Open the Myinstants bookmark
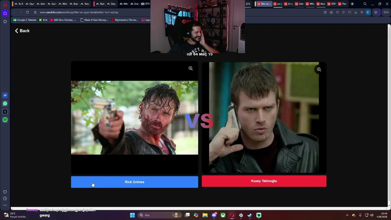Screen dimensions: 391x220 (124, 20)
